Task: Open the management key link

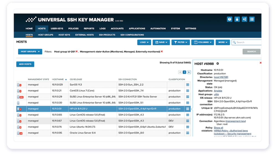Action: click(x=235, y=121)
